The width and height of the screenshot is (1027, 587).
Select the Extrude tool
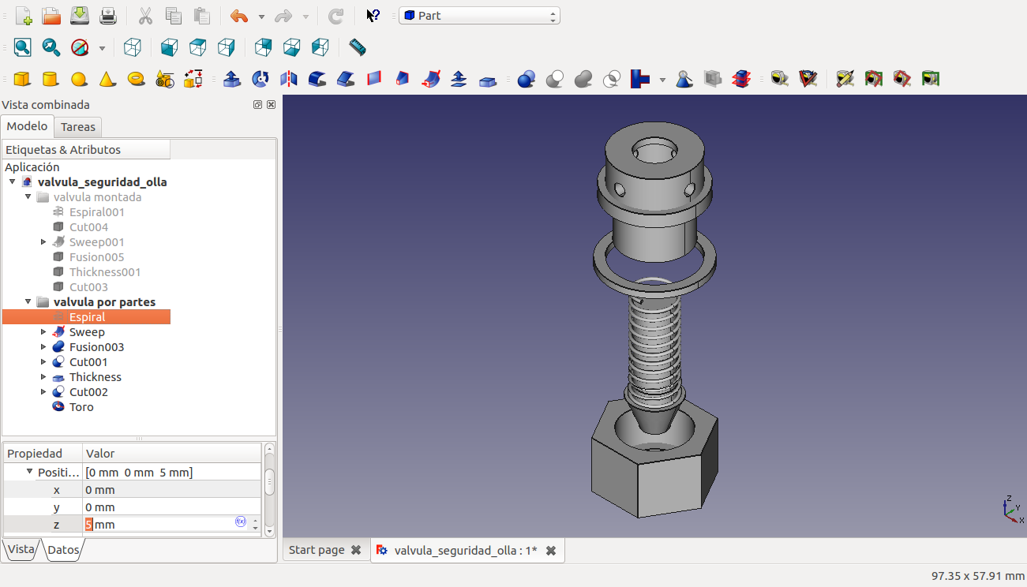[x=232, y=79]
